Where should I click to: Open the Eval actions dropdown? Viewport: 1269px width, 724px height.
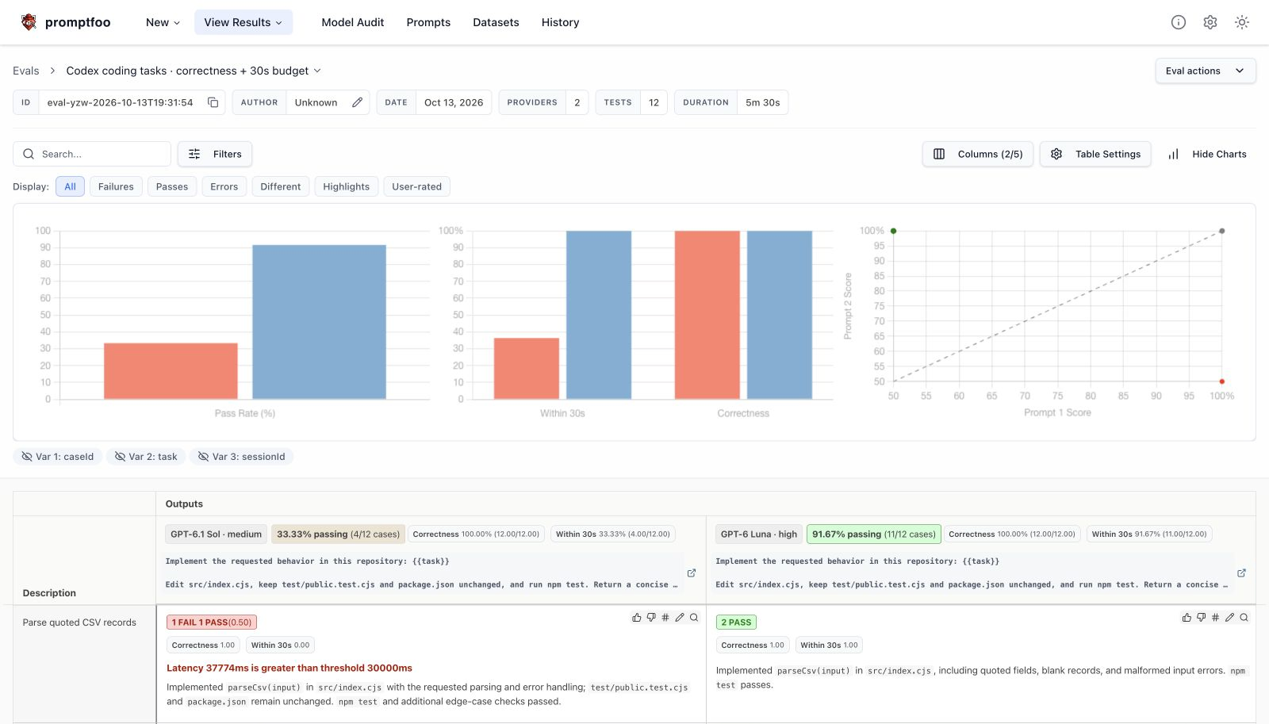point(1205,71)
